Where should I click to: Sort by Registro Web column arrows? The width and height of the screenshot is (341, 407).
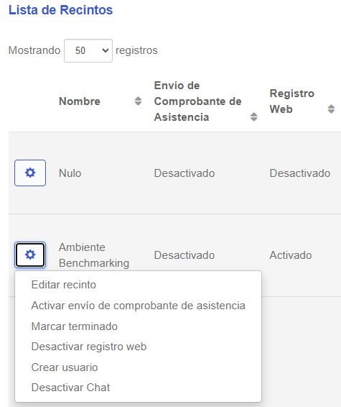(x=331, y=109)
